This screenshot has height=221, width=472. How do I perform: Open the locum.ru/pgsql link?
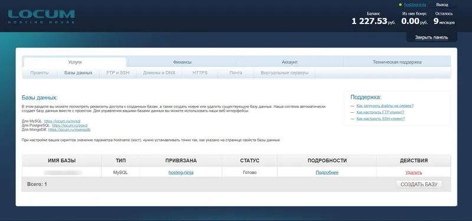(x=70, y=125)
